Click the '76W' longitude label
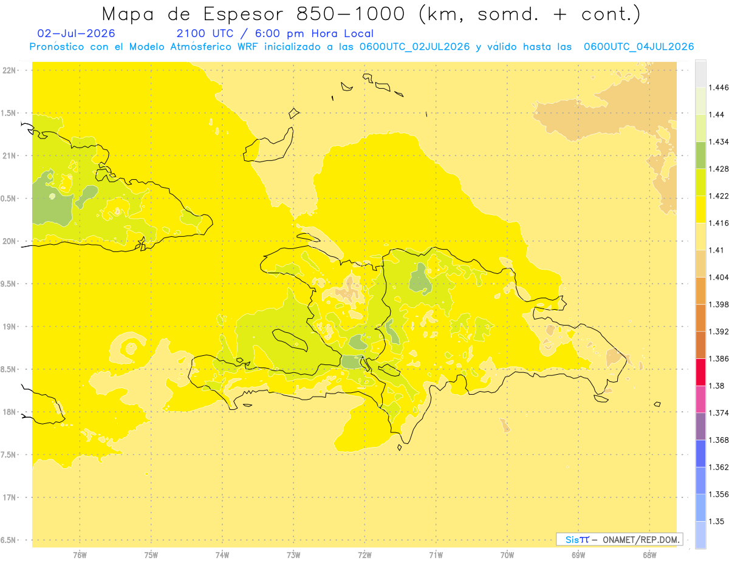 pyautogui.click(x=80, y=555)
